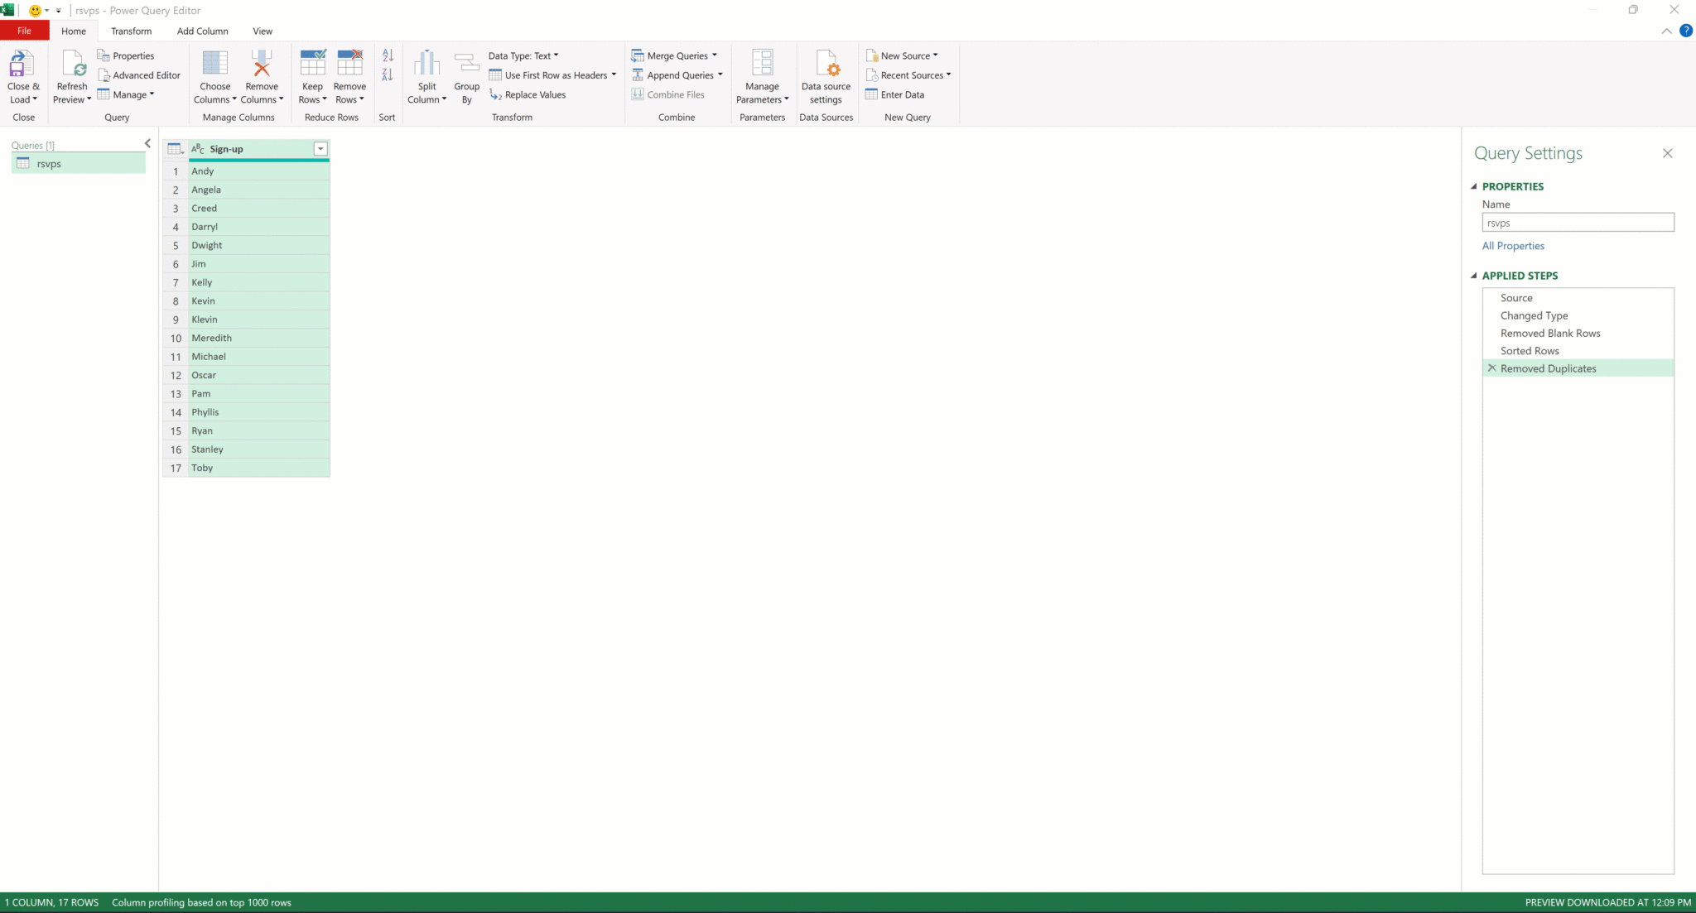The height and width of the screenshot is (913, 1696).
Task: Open the Sign-up column filter dropdown
Action: pyautogui.click(x=320, y=149)
